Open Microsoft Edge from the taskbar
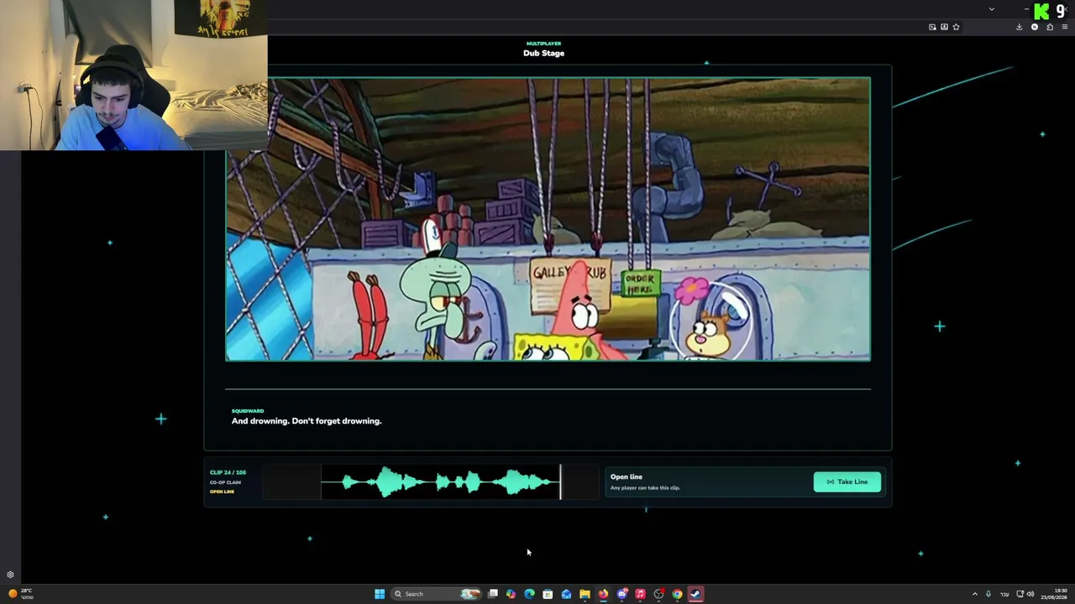 [529, 594]
